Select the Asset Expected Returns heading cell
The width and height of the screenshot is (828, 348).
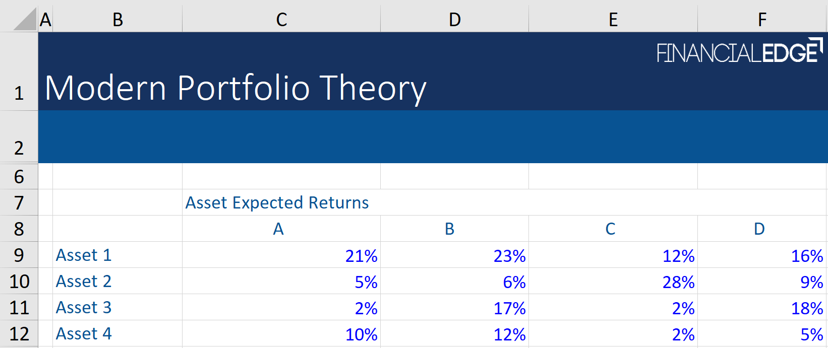(277, 202)
